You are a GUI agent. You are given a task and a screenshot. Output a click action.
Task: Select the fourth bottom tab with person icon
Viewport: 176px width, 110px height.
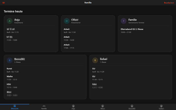[103, 107]
